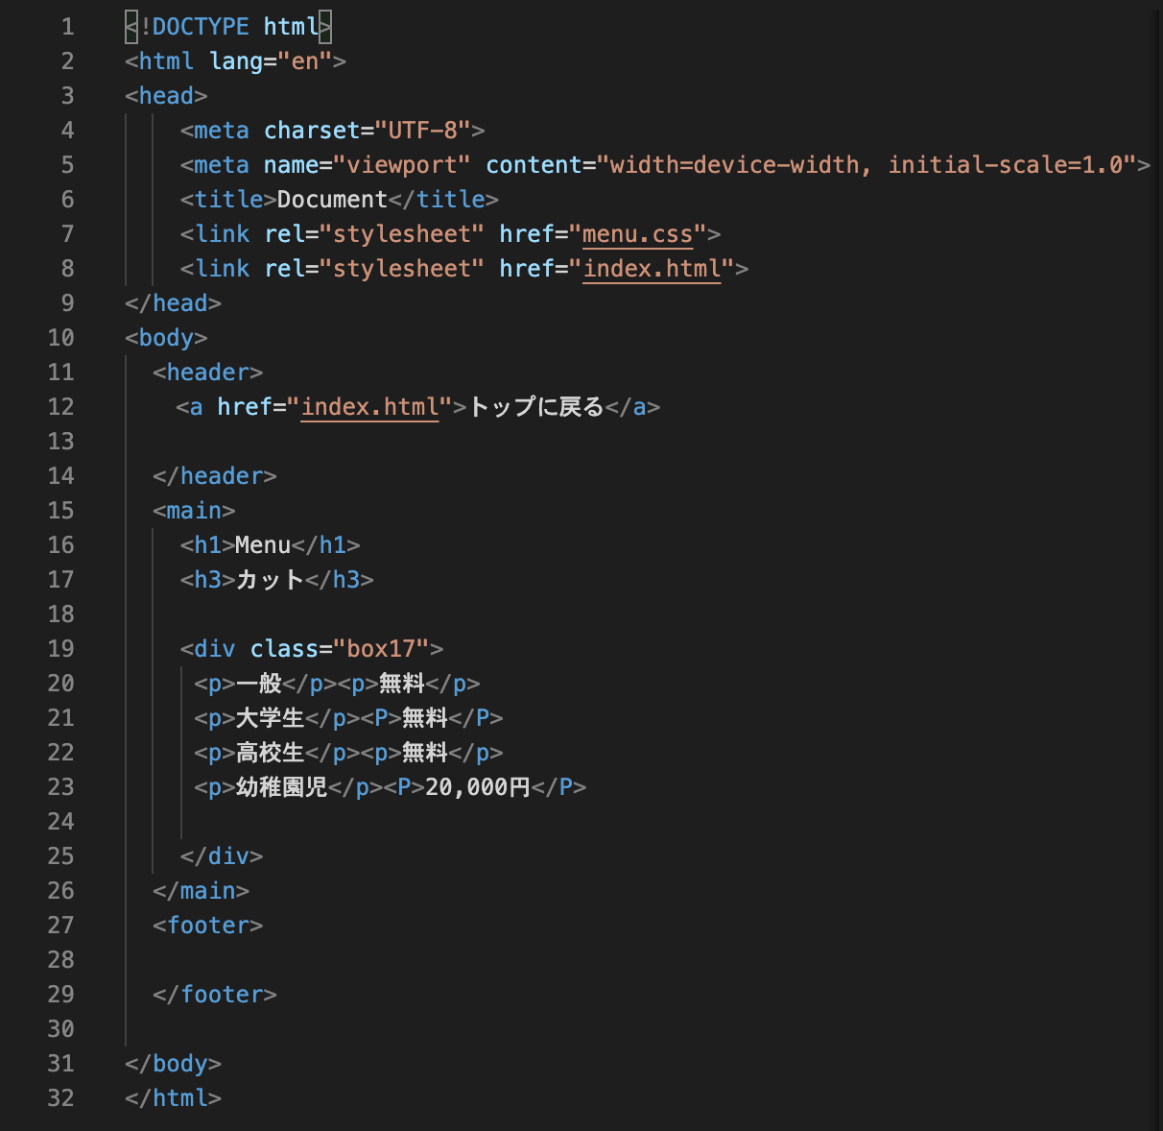Click the 高校生 paragraph text
Viewport: 1163px width, 1131px height.
tap(271, 753)
